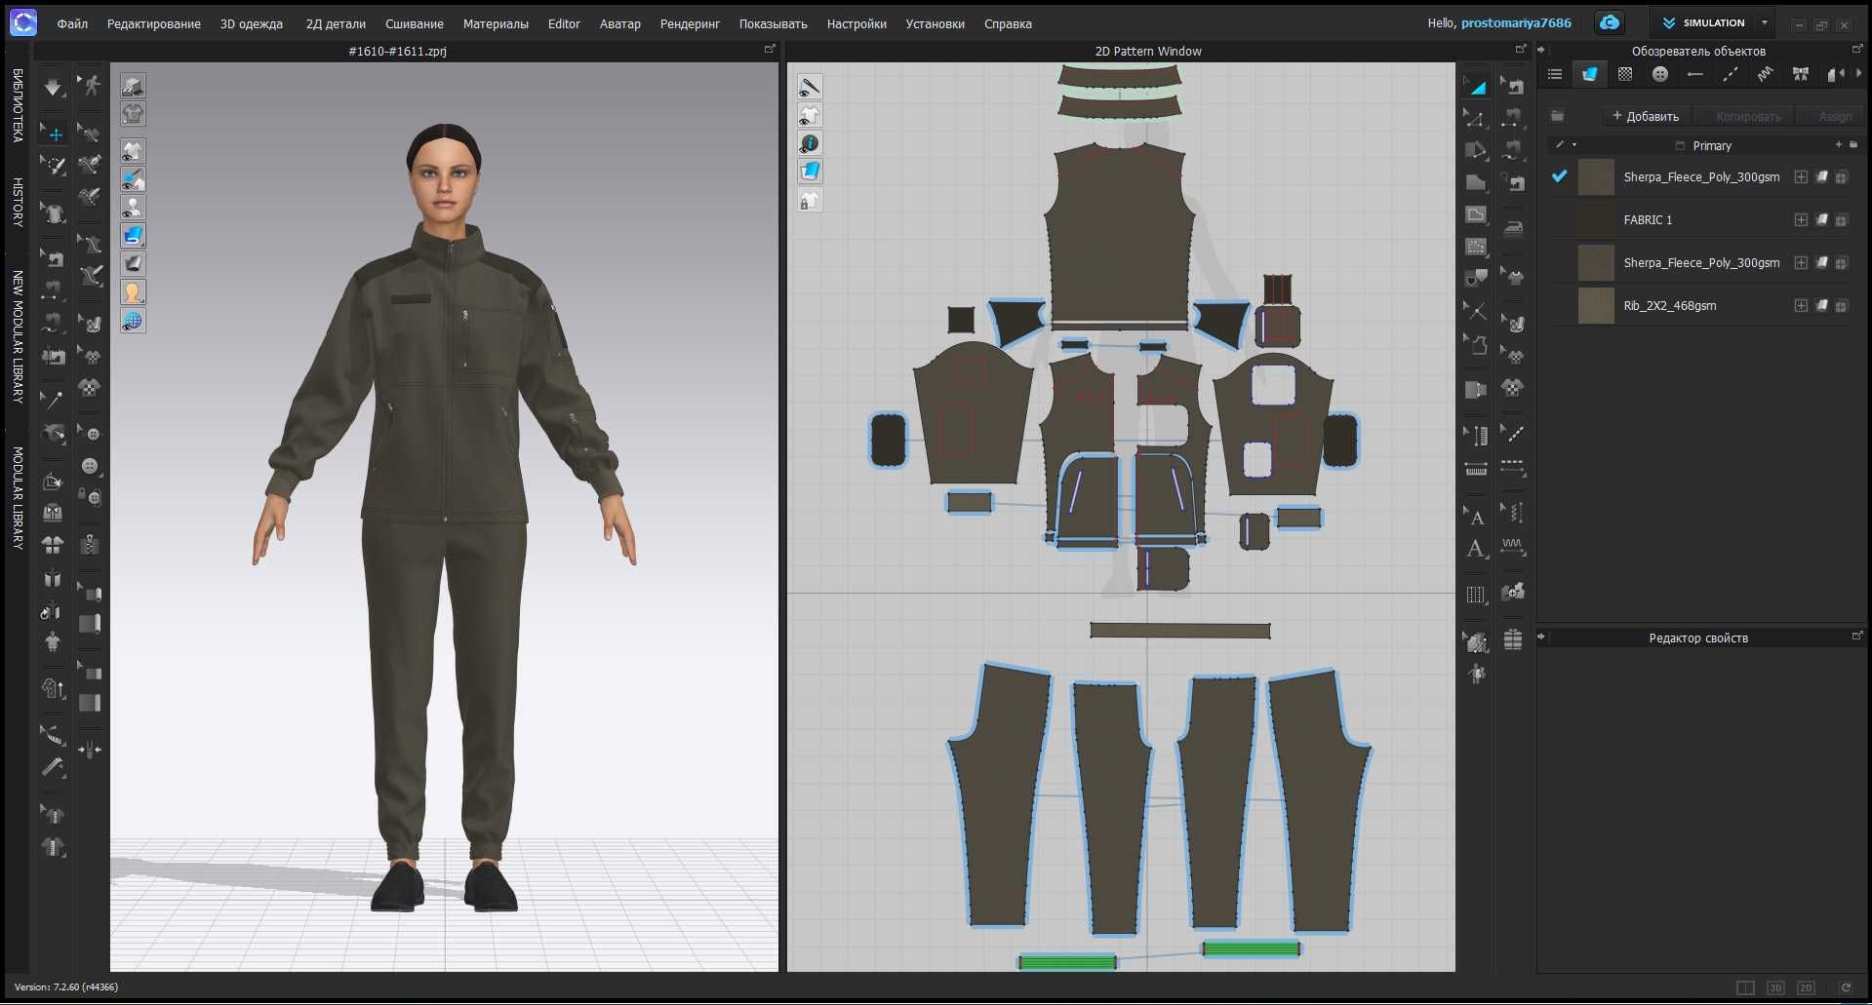Select the Steam iron tool

point(1512,229)
